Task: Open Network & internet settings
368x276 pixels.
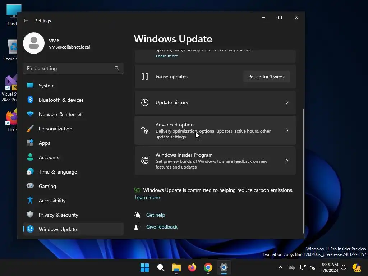Action: tap(73, 114)
